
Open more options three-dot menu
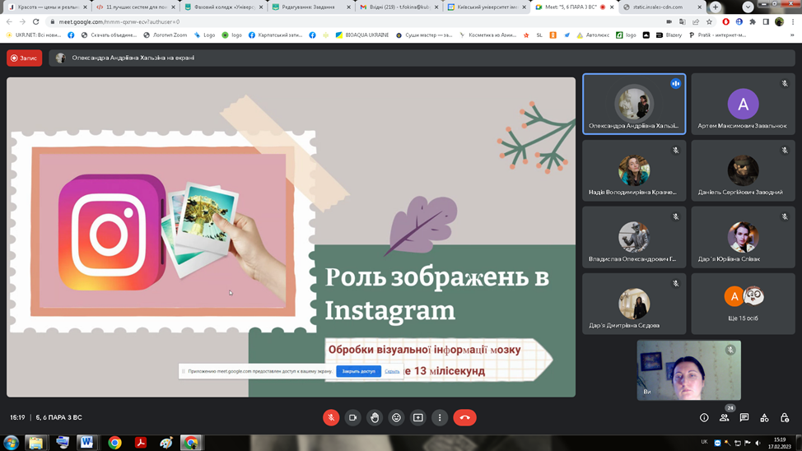pos(440,418)
